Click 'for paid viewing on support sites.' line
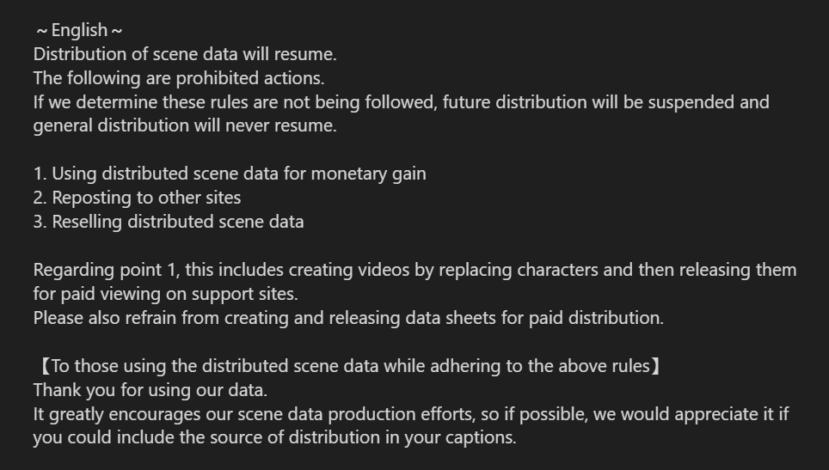Image resolution: width=829 pixels, height=470 pixels. coord(165,294)
